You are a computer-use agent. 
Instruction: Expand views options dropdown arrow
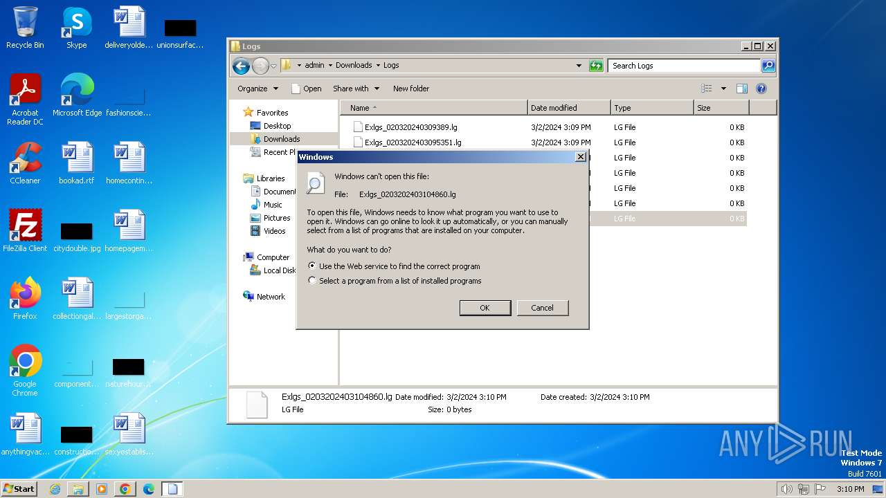point(723,89)
